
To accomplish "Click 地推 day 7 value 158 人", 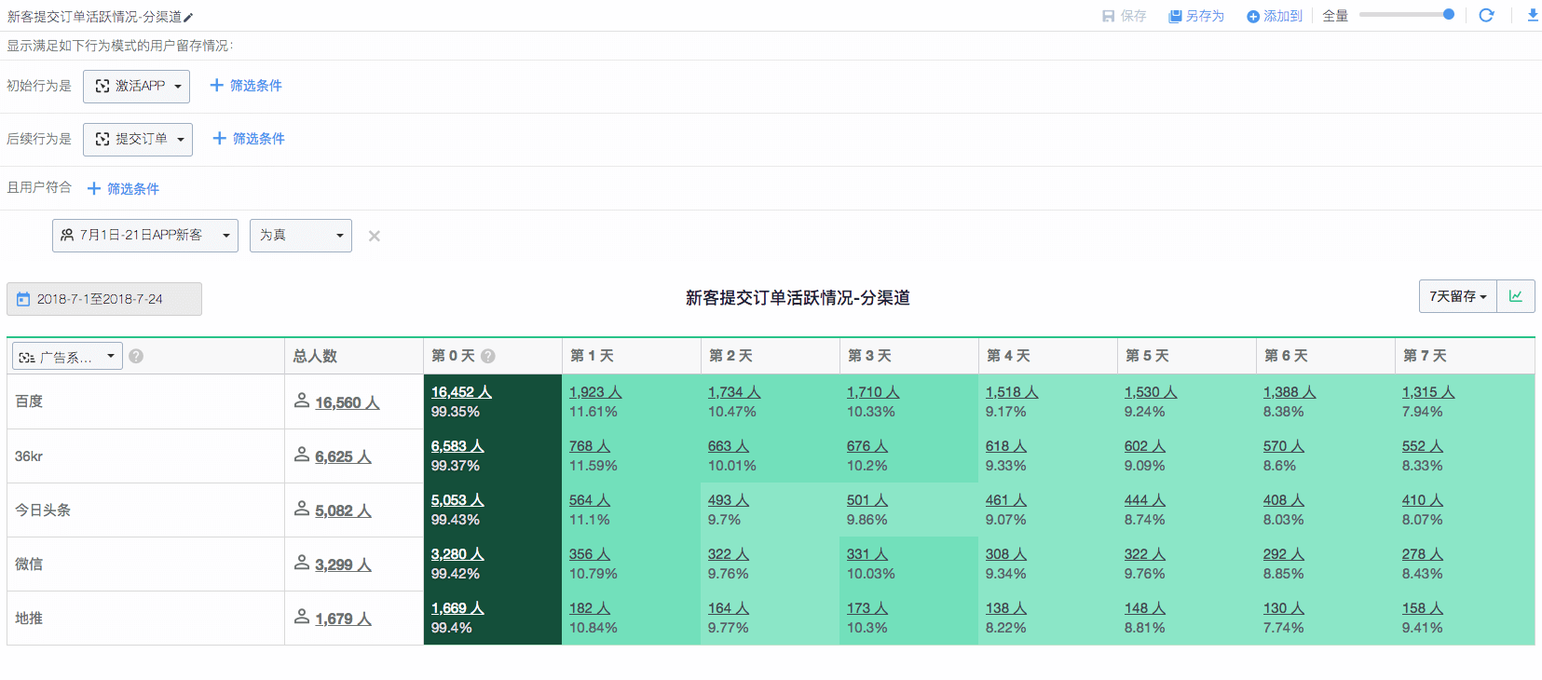I will tap(1423, 608).
